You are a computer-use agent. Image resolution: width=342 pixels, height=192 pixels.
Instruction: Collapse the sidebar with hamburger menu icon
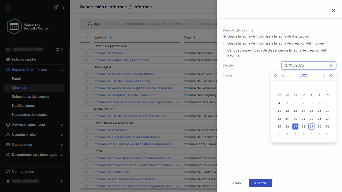click(8, 8)
